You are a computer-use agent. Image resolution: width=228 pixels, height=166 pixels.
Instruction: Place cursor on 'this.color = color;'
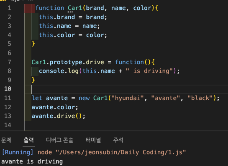[73, 35]
